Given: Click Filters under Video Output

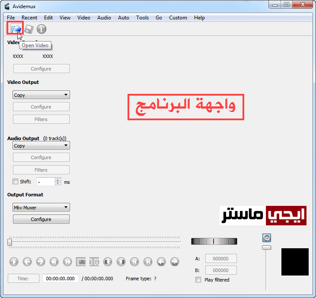Looking at the screenshot, I should click(41, 119).
